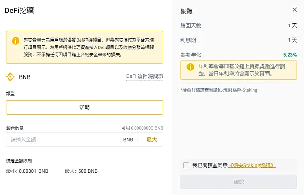Check the 我已閱讀並同意 agreement checkbox

tap(186, 165)
